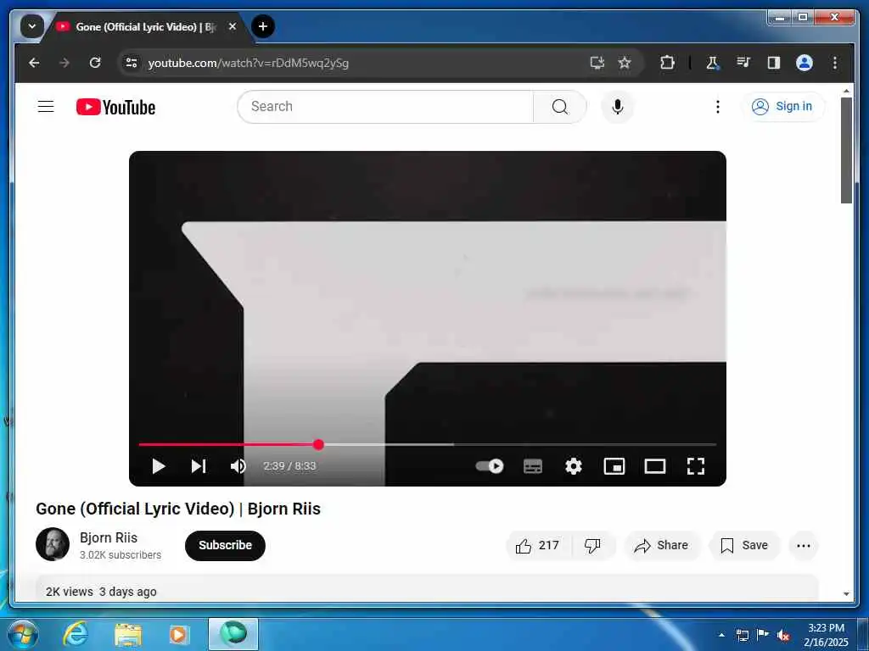Screen dimensions: 869x651
Task: Click the search magnifier button
Action: tap(560, 106)
